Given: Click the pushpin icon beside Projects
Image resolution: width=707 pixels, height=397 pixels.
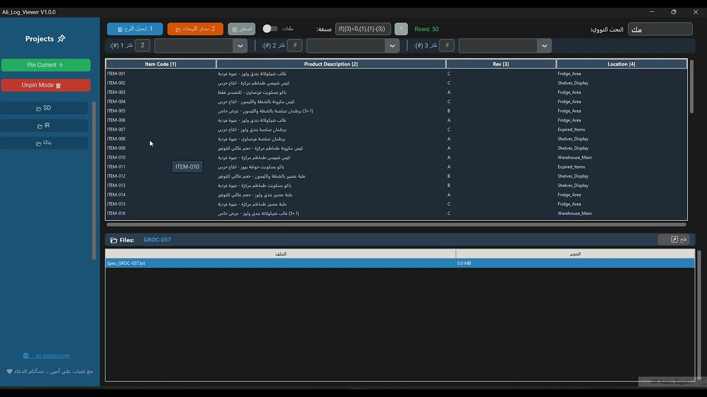Looking at the screenshot, I should tap(61, 39).
